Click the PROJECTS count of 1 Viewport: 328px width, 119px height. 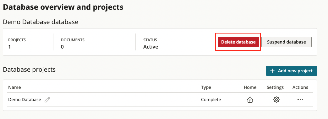pos(9,47)
